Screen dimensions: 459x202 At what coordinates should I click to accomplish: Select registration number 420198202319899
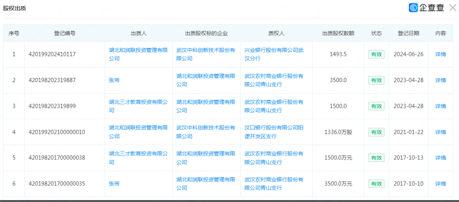click(x=52, y=106)
